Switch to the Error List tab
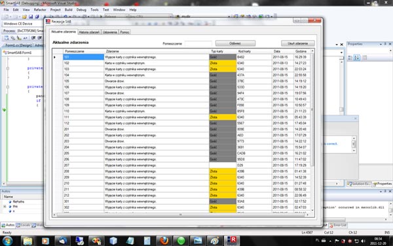Image resolution: width=393 pixels, height=246 pixels. 338,226
